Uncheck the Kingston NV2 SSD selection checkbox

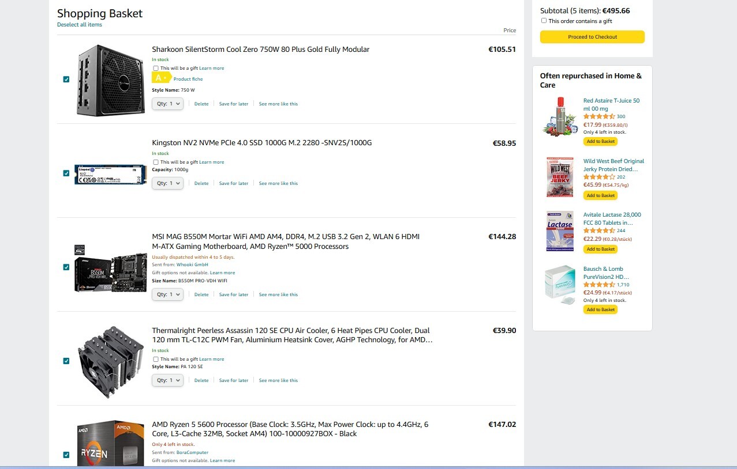point(66,173)
